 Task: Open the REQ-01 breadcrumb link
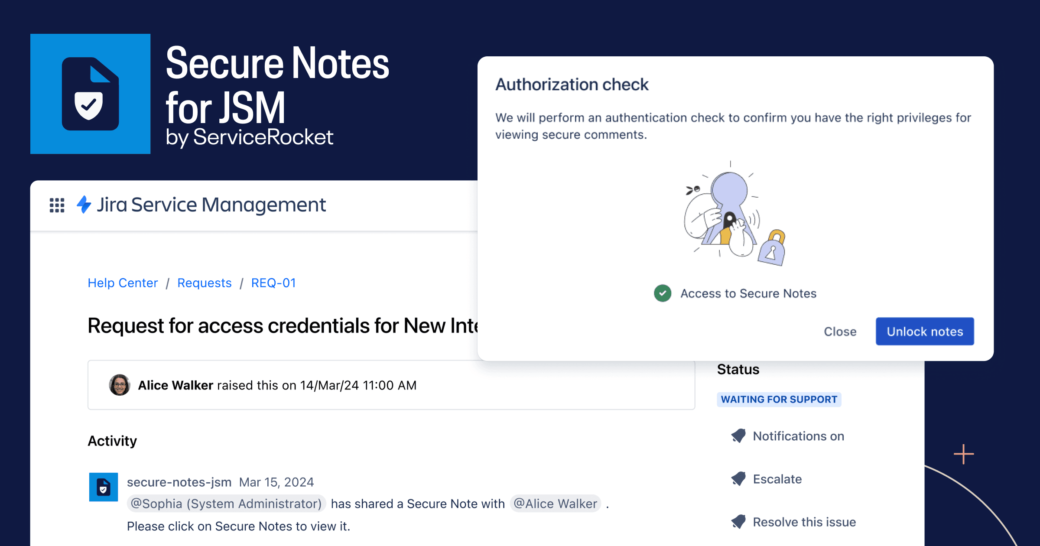273,283
